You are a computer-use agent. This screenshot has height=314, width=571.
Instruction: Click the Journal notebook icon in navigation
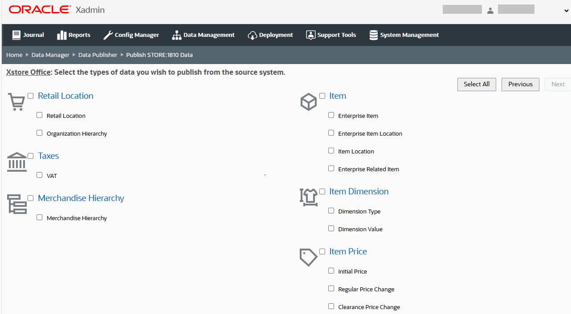click(16, 35)
